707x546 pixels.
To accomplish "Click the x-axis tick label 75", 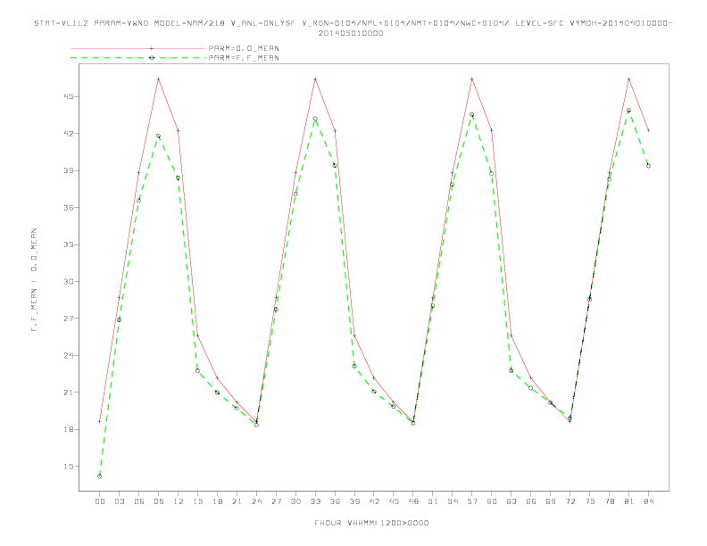I will [590, 501].
